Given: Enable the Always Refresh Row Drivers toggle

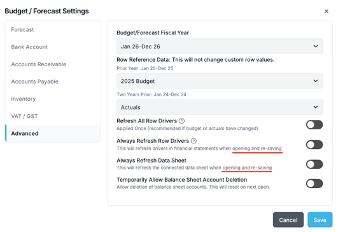Looking at the screenshot, I should coord(314,145).
